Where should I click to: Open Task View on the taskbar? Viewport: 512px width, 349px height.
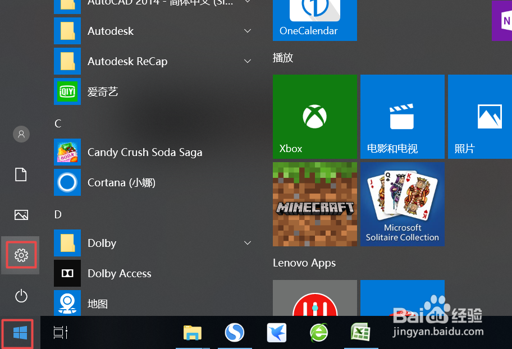[x=61, y=333]
